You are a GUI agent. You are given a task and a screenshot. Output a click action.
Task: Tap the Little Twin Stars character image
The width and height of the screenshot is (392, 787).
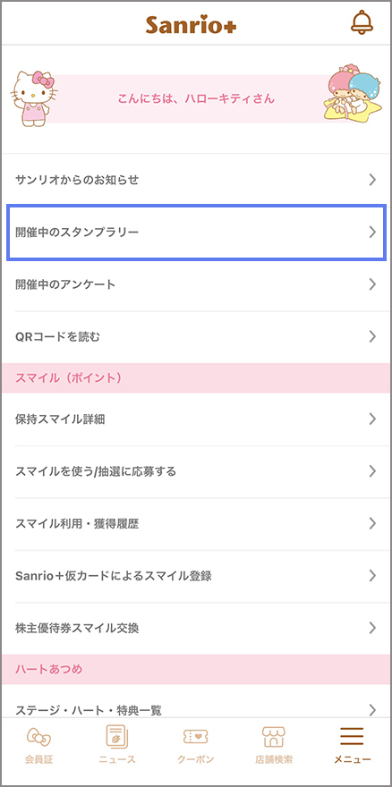pos(350,93)
